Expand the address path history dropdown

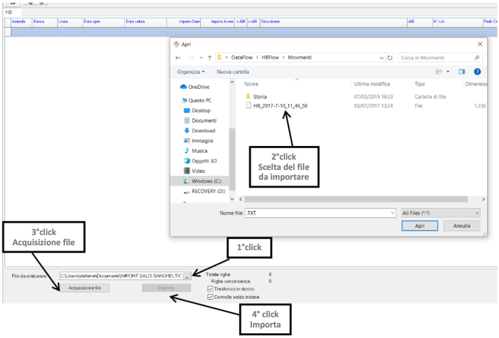tap(382, 58)
